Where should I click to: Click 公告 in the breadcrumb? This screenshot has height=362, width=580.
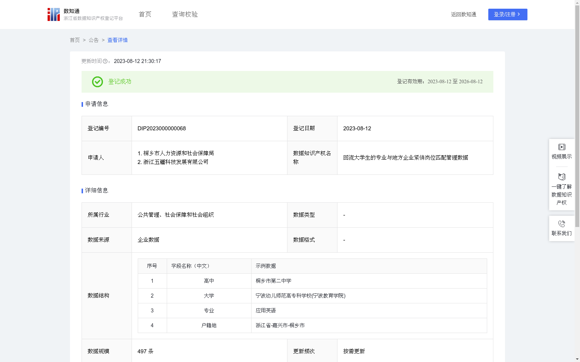tap(94, 40)
